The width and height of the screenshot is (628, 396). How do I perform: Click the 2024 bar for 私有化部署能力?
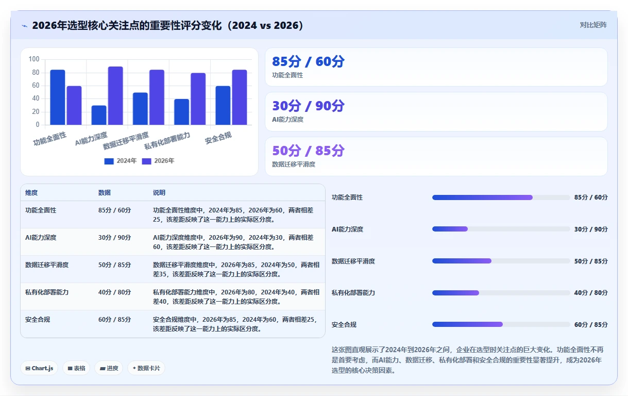(x=181, y=112)
